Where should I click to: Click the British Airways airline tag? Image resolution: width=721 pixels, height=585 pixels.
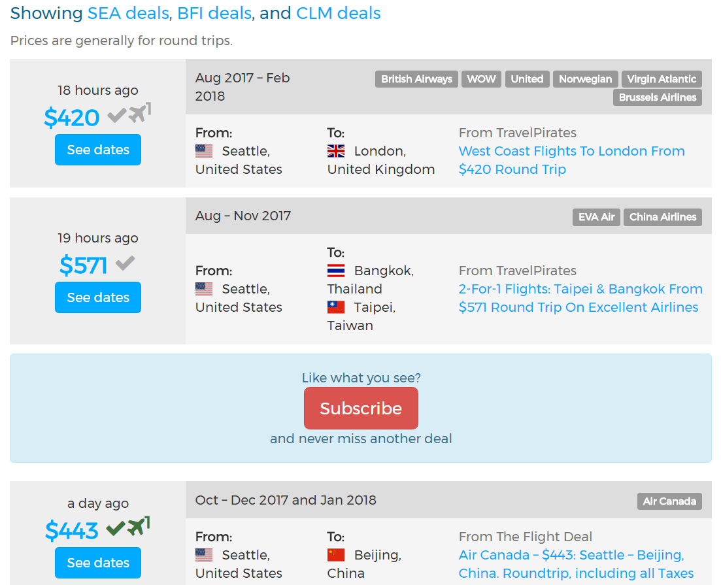(x=416, y=79)
